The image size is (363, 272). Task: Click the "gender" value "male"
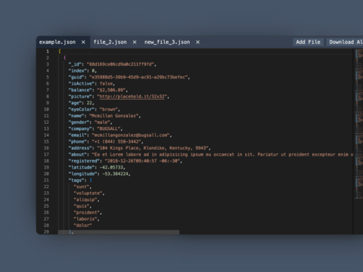(x=102, y=122)
